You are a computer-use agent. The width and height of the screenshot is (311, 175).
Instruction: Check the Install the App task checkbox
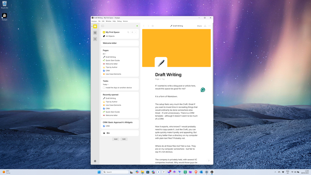pyautogui.click(x=104, y=88)
